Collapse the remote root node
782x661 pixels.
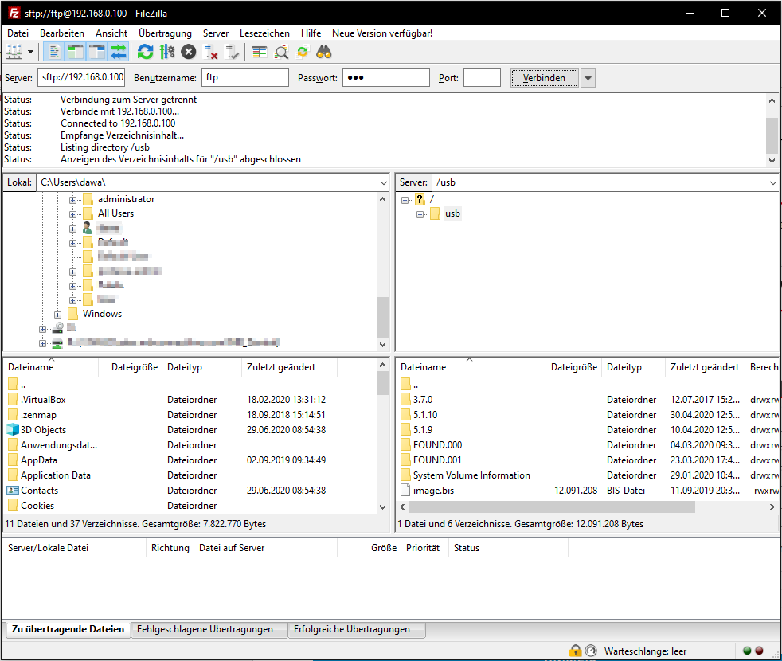[405, 200]
